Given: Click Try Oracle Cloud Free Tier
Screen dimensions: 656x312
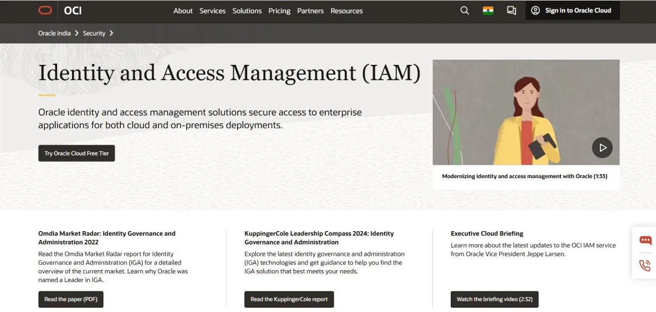Looking at the screenshot, I should [77, 153].
